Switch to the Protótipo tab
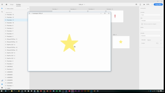The image size is (165, 93). (x=18, y=4)
